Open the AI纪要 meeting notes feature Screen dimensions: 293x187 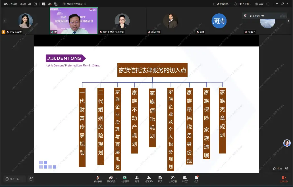pyautogui.click(x=184, y=179)
